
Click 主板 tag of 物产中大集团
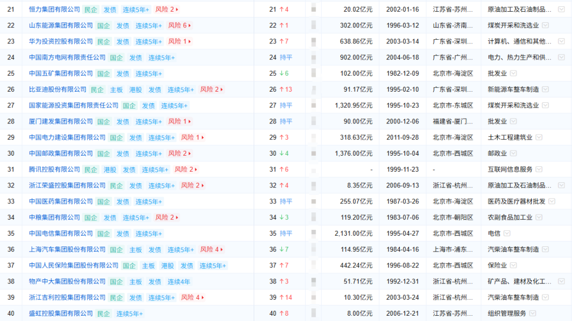click(x=136, y=282)
